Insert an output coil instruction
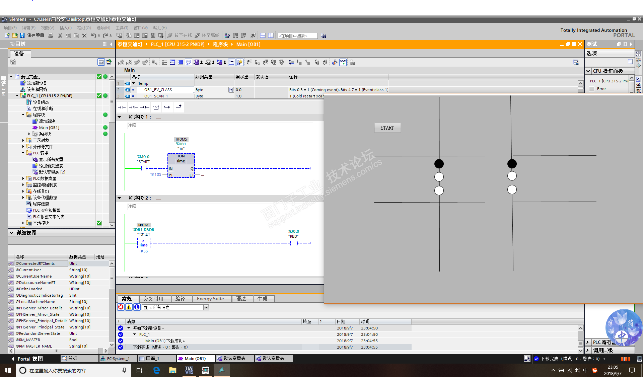 point(145,107)
